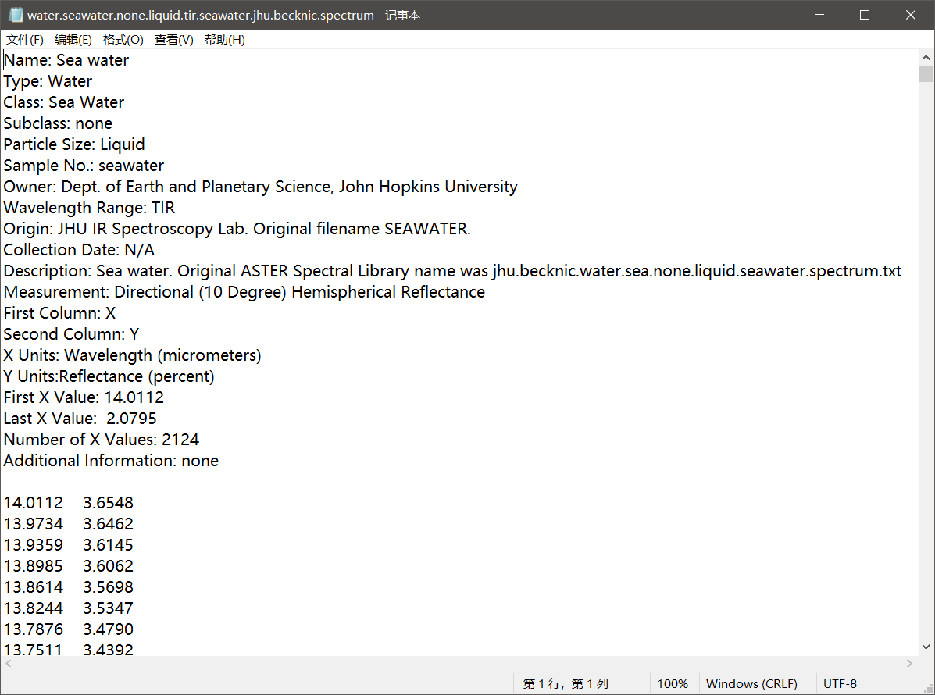Click the line 'Type: Water'
This screenshot has height=695, width=935.
click(48, 81)
